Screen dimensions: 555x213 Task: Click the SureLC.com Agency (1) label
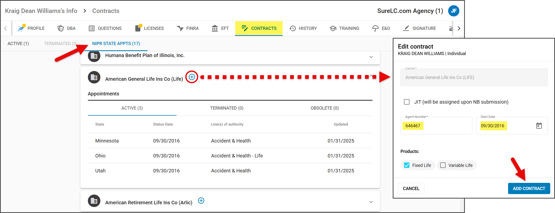410,11
